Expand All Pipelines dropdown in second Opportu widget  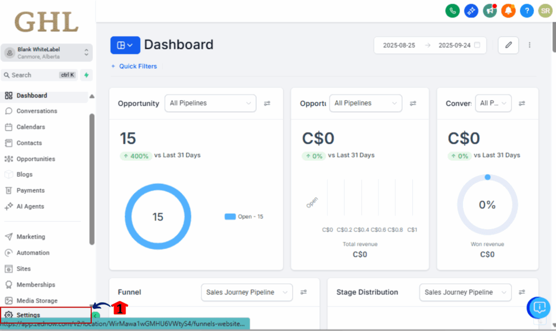(x=365, y=103)
